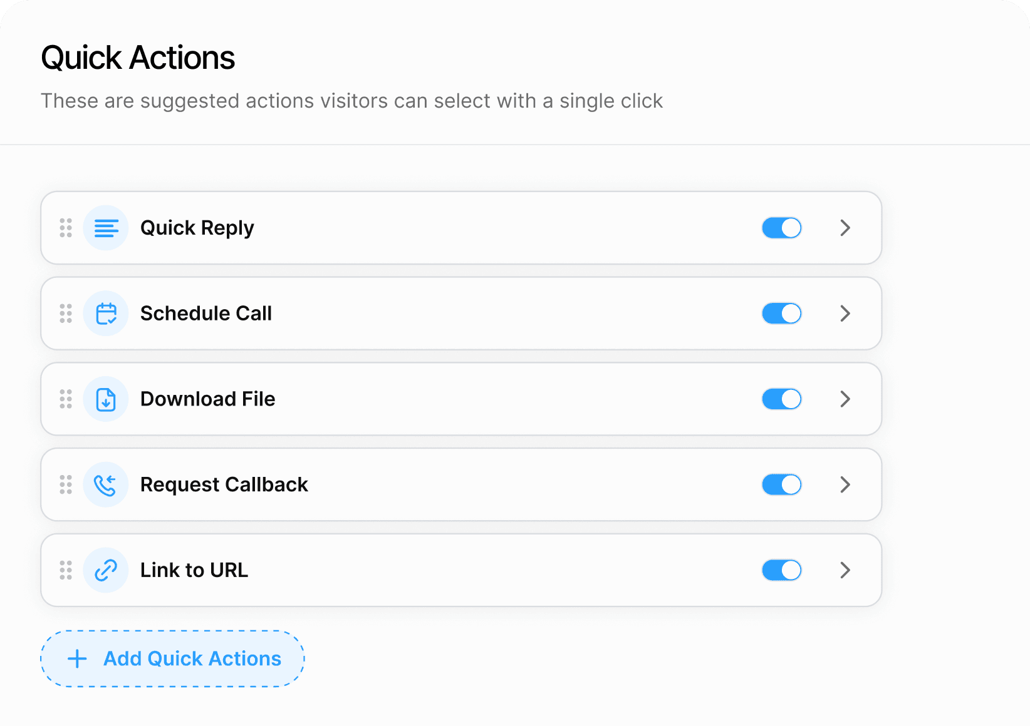The width and height of the screenshot is (1030, 726).
Task: Open Download File details via chevron
Action: (845, 399)
